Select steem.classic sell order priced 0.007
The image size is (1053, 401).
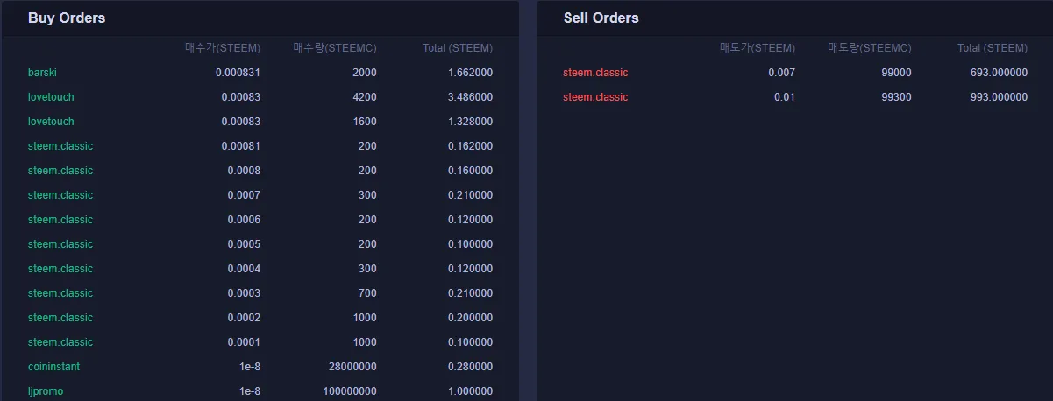595,73
